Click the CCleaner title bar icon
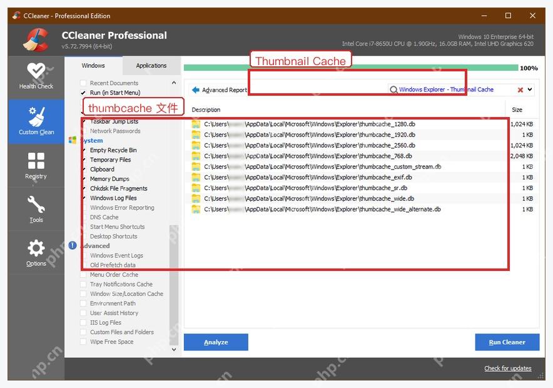Screen dimensions: 553x388 [x=16, y=16]
